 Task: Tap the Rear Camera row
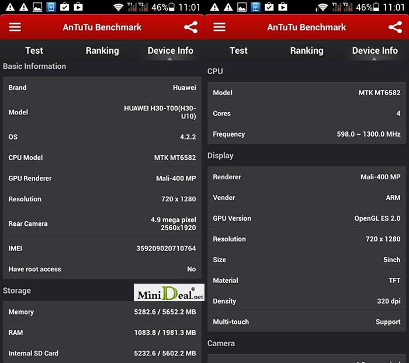pos(102,224)
